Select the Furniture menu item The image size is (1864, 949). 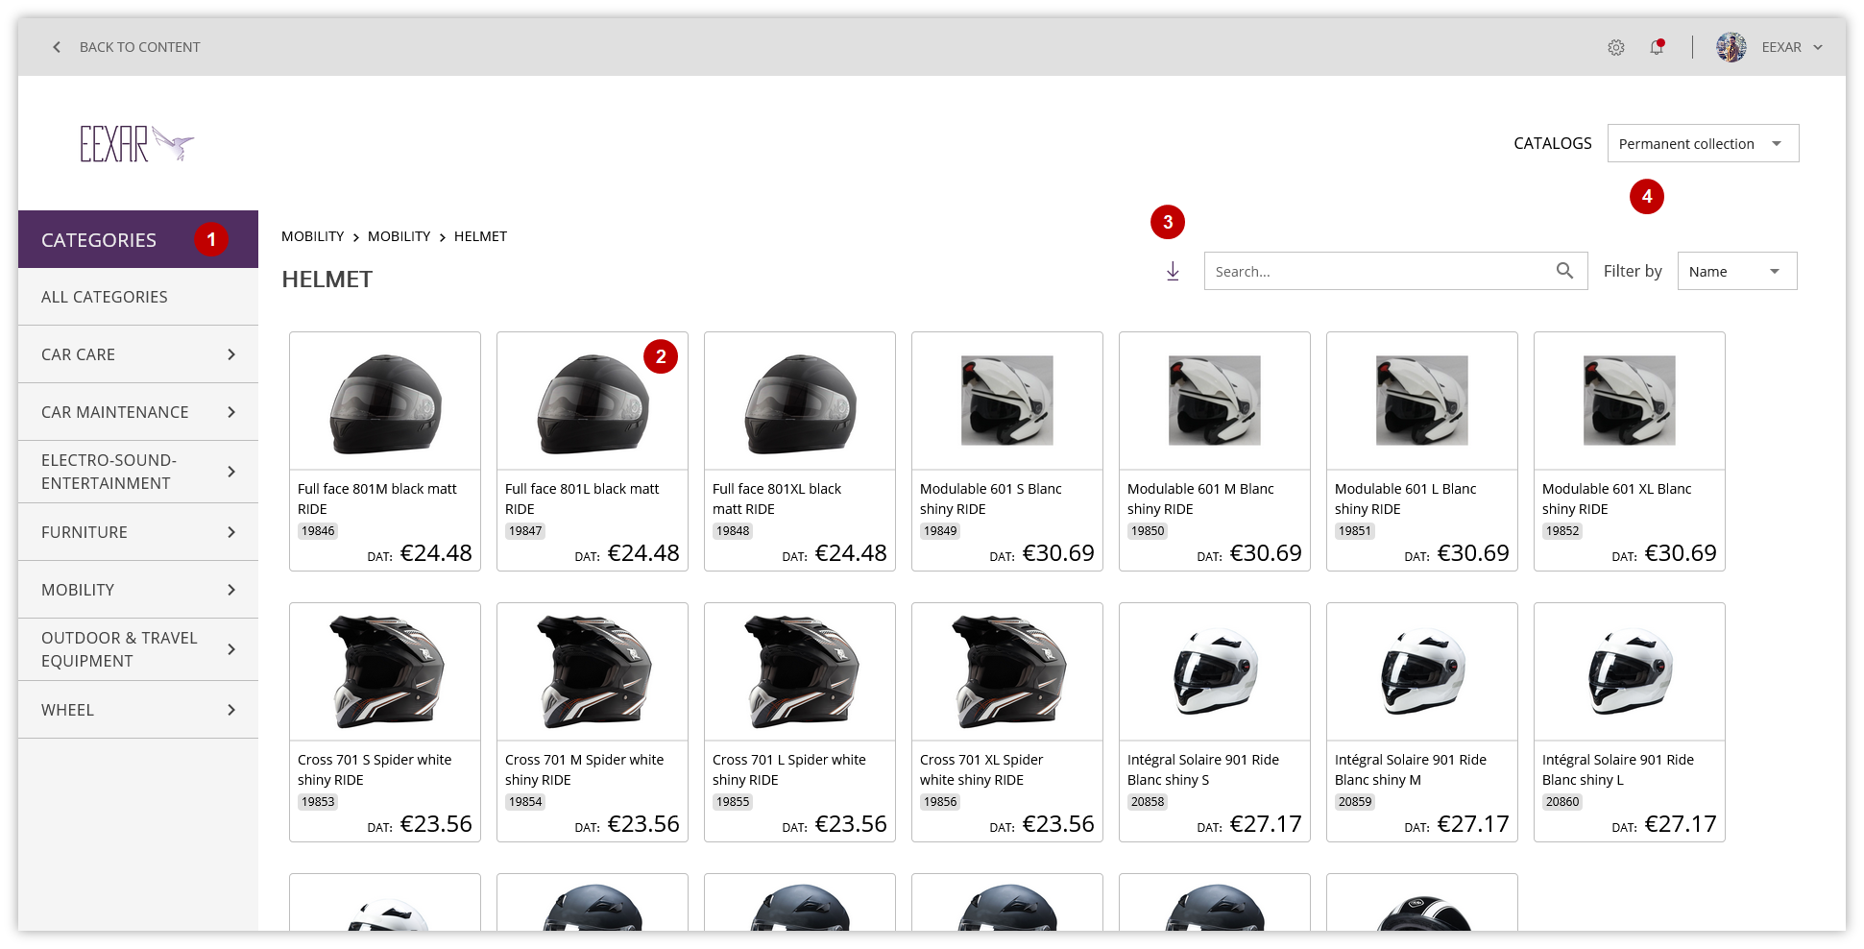coord(138,532)
